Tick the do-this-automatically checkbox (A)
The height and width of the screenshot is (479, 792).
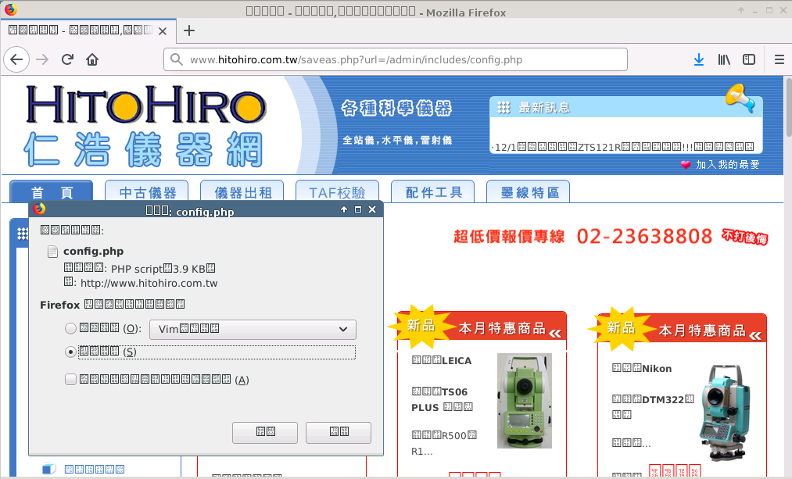(x=70, y=379)
